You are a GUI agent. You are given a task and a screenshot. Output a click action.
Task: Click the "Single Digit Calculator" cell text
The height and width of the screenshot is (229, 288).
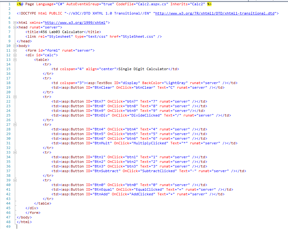tap(143, 69)
